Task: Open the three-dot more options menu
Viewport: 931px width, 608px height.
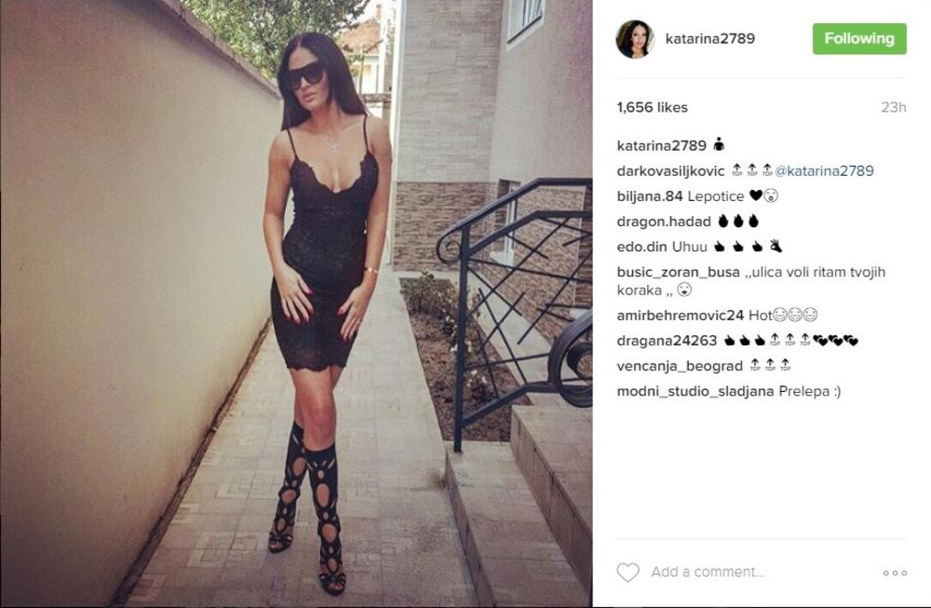Action: [x=895, y=573]
